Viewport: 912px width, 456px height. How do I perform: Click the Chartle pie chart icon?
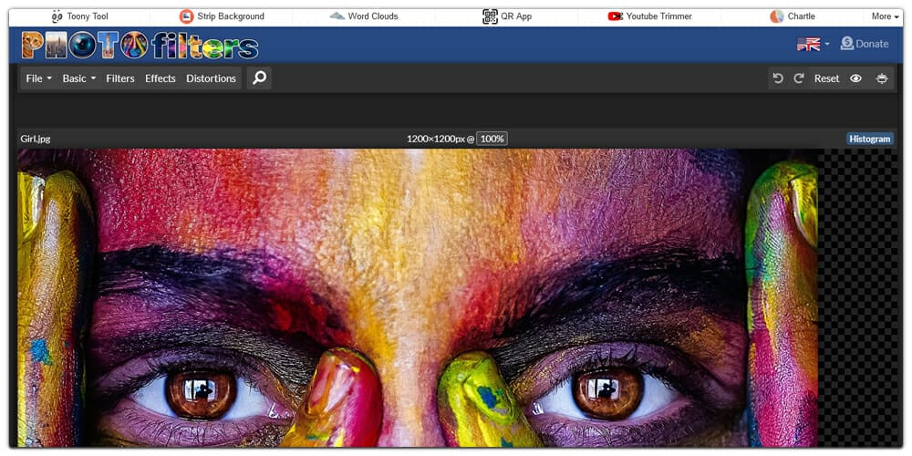(776, 16)
